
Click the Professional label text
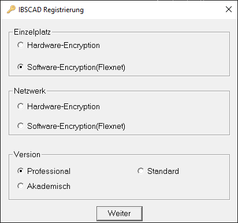(49, 171)
